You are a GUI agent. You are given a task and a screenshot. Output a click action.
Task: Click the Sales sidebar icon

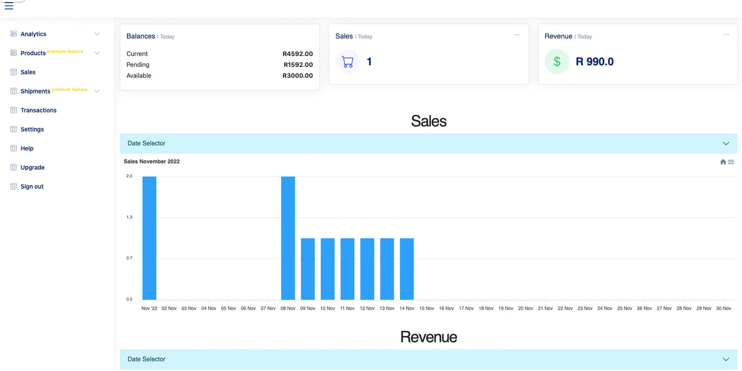13,72
